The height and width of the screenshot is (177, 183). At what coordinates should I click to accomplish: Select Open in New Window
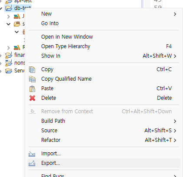tap(104, 37)
